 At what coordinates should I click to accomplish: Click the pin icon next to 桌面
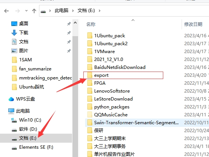click(x=69, y=24)
